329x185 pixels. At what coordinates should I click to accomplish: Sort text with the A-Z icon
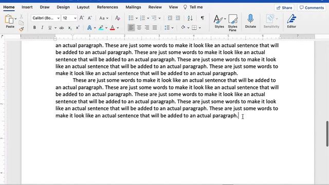pyautogui.click(x=190, y=18)
